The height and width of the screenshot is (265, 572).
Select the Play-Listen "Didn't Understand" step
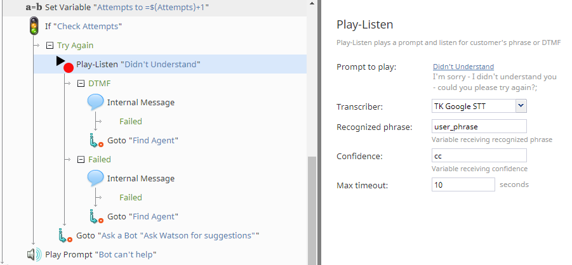pos(138,64)
